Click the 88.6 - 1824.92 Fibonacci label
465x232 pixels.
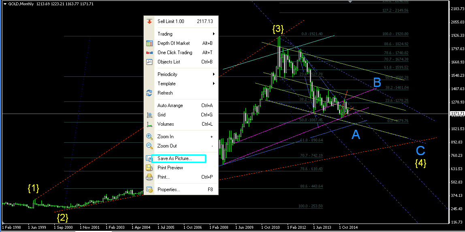(x=396, y=44)
